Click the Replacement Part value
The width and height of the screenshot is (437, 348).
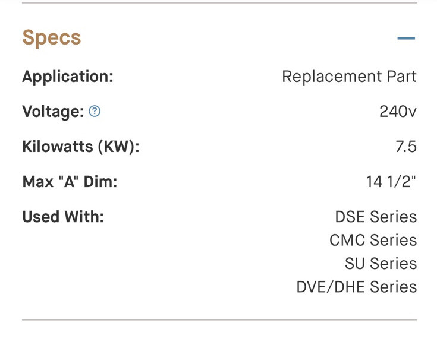[349, 77]
